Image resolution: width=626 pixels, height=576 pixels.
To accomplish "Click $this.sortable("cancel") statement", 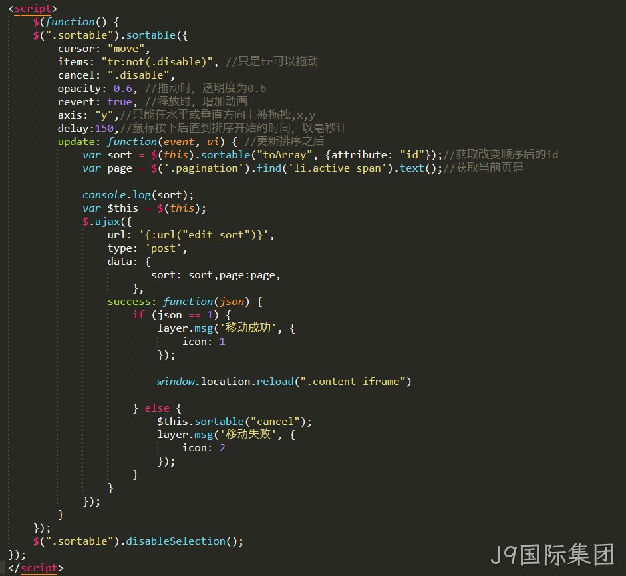I will coord(234,422).
